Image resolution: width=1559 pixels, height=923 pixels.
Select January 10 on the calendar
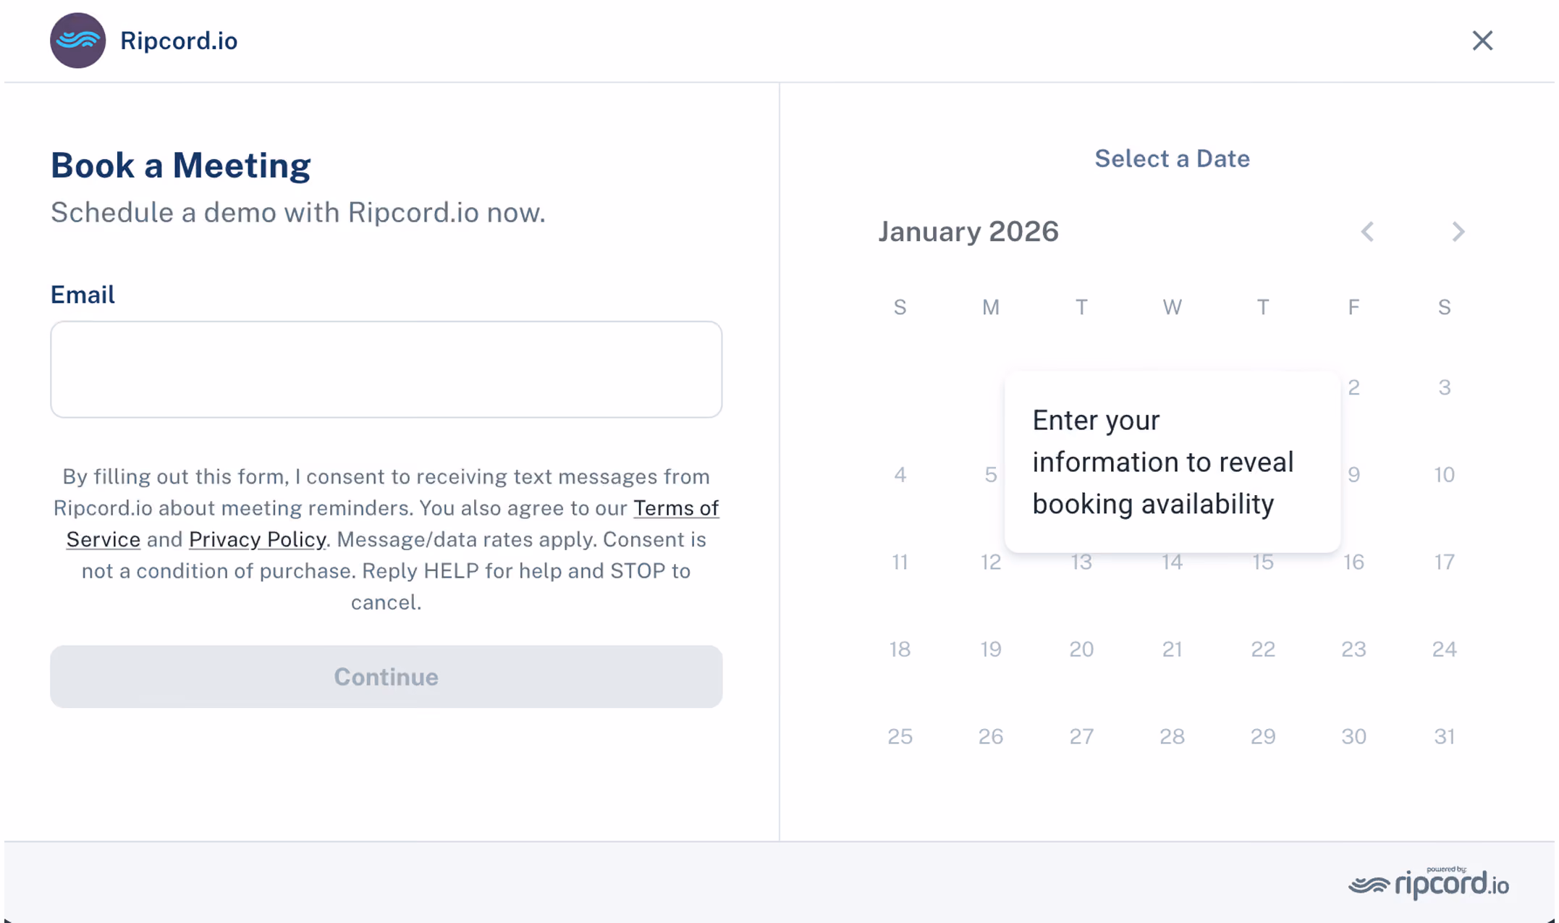[x=1444, y=475]
